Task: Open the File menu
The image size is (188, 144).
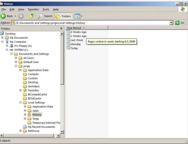Action: 3,9
